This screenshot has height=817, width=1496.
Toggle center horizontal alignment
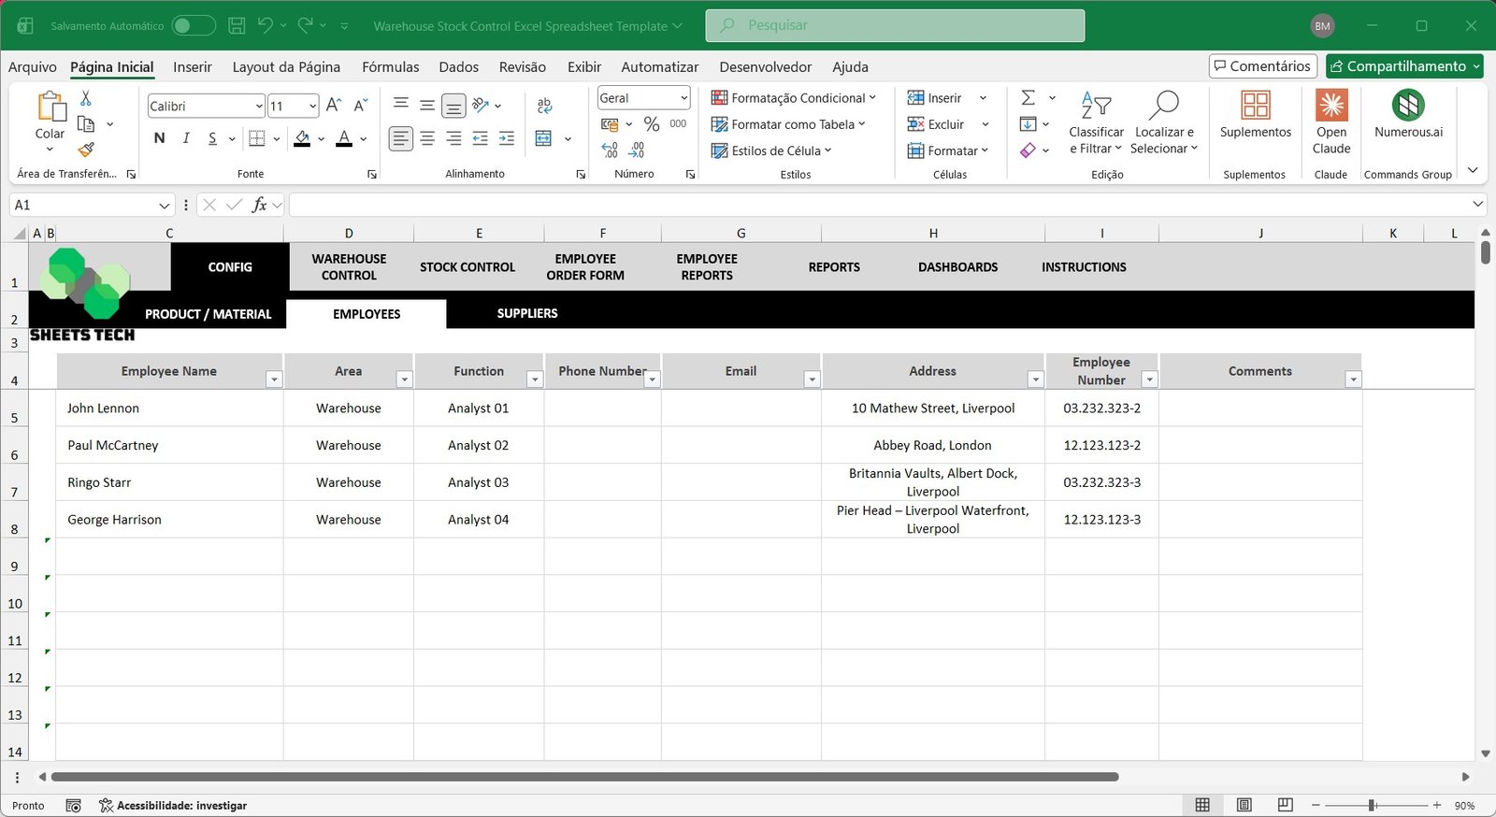(427, 138)
